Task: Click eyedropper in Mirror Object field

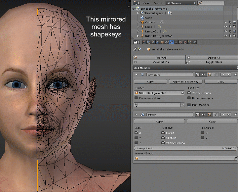Action: (235, 159)
